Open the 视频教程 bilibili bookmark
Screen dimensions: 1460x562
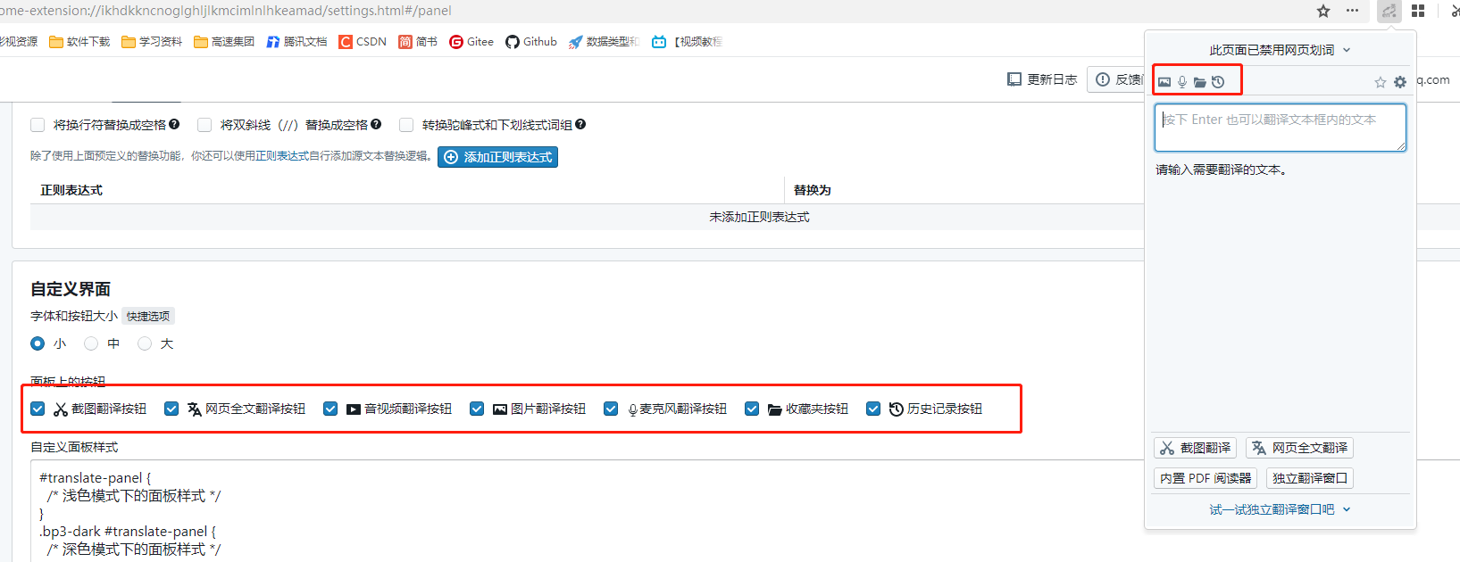pos(687,42)
